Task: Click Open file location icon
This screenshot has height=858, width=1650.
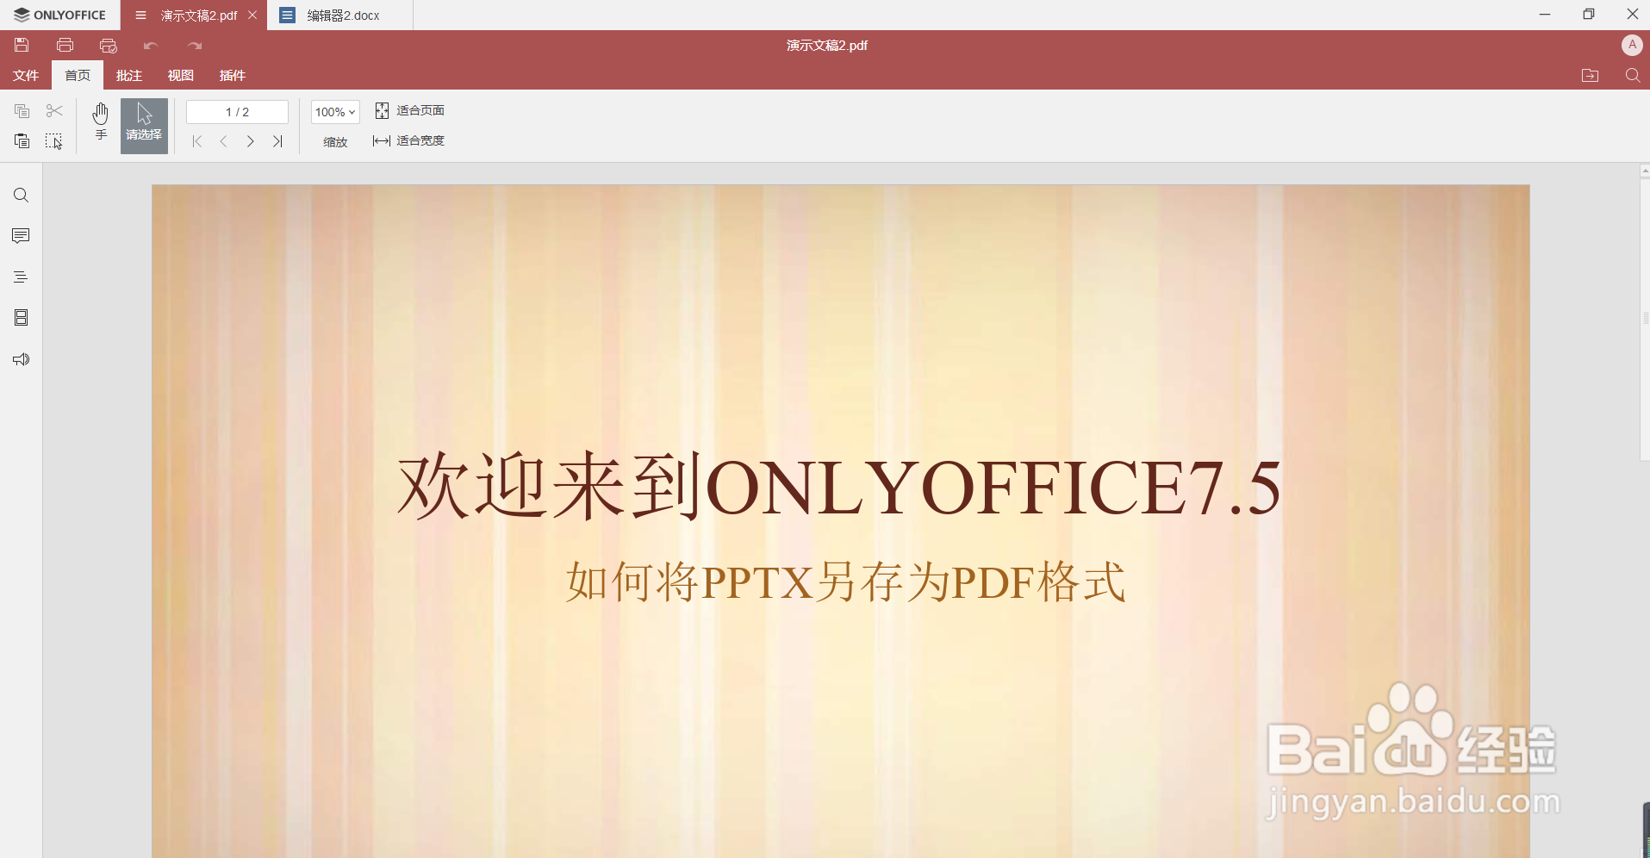Action: coord(1591,76)
